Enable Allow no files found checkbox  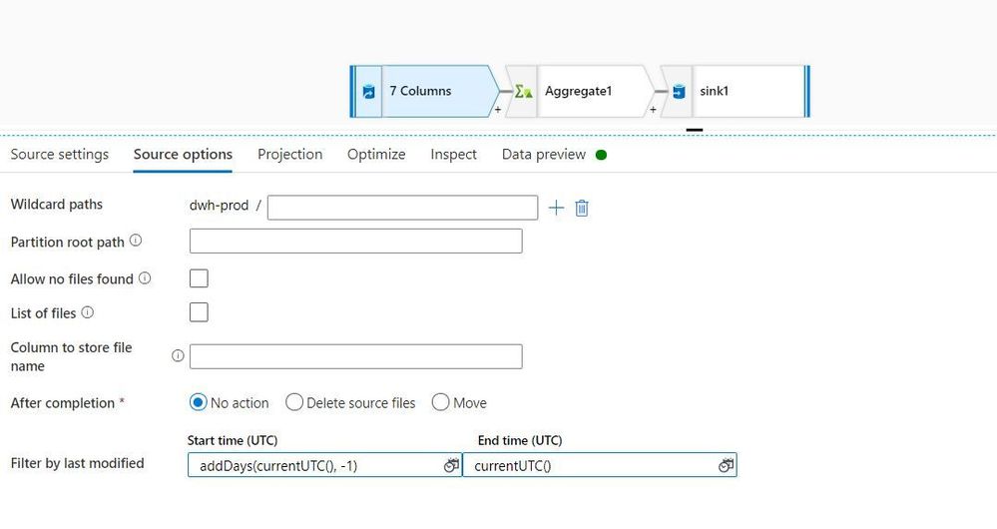point(199,278)
